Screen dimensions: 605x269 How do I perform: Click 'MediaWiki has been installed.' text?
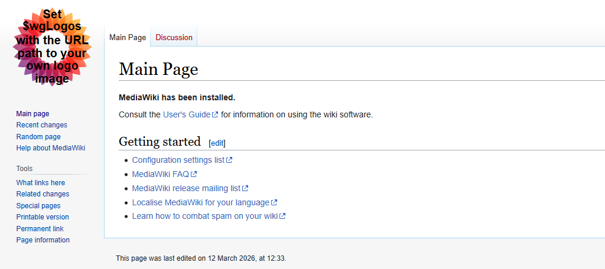tap(177, 97)
